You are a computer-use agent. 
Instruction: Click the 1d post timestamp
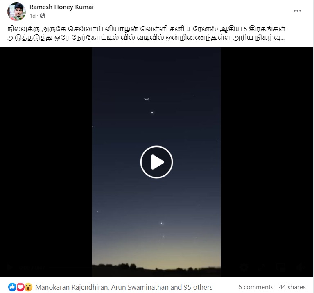click(32, 16)
